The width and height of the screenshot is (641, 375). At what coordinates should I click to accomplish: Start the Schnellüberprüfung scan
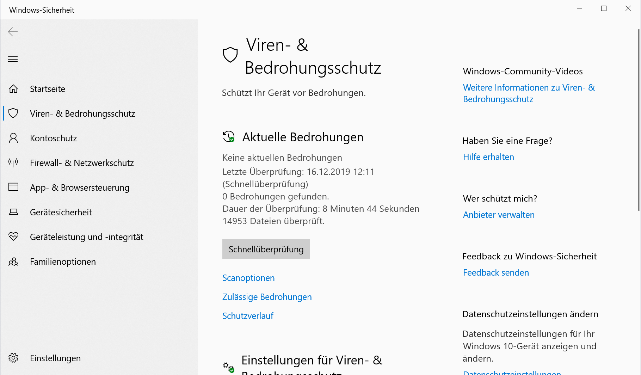tap(266, 249)
